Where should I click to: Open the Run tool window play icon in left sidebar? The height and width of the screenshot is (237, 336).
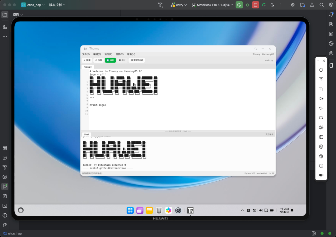click(5, 186)
